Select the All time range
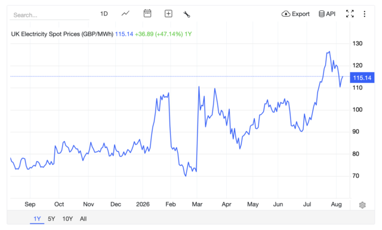 (84, 219)
